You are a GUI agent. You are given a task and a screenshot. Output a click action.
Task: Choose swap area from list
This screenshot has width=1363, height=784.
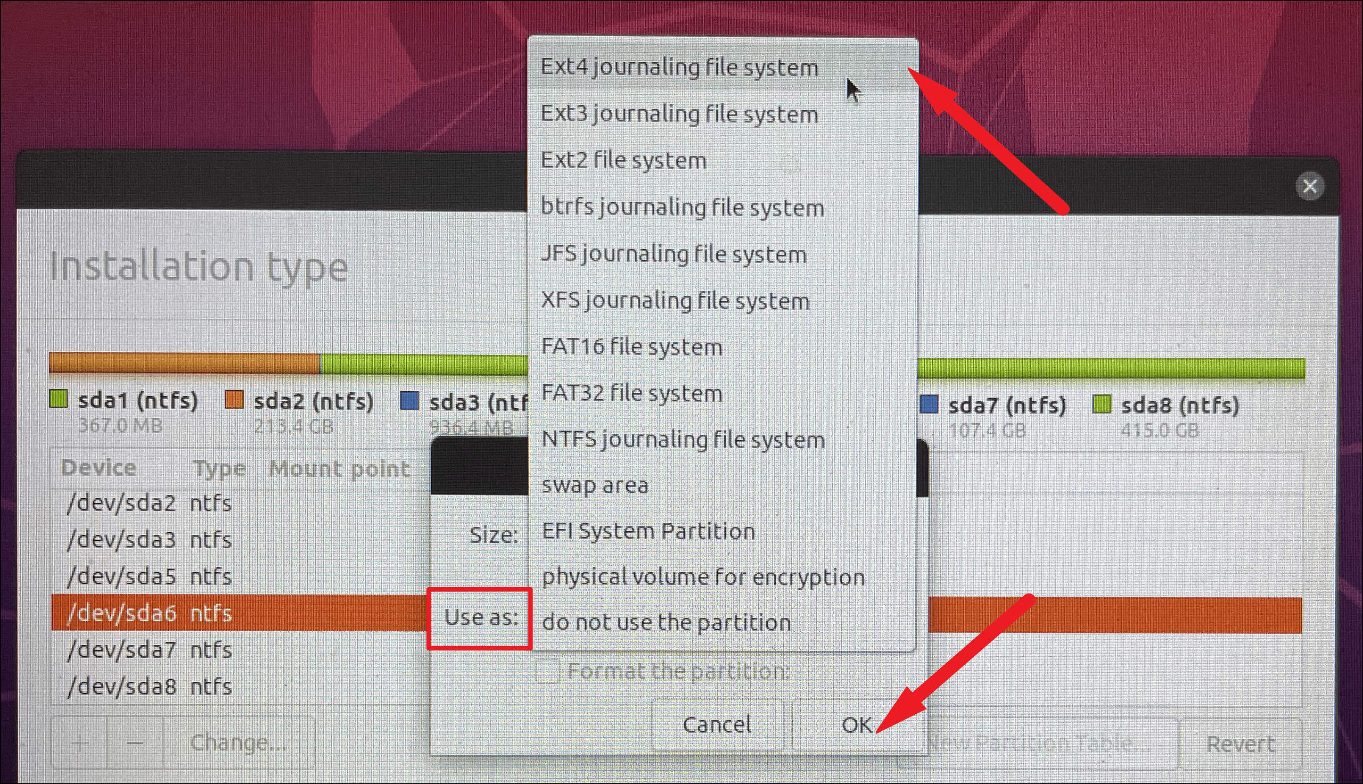pyautogui.click(x=722, y=485)
